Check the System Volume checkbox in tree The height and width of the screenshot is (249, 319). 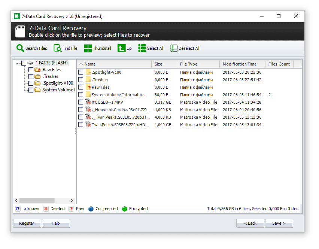click(x=31, y=90)
